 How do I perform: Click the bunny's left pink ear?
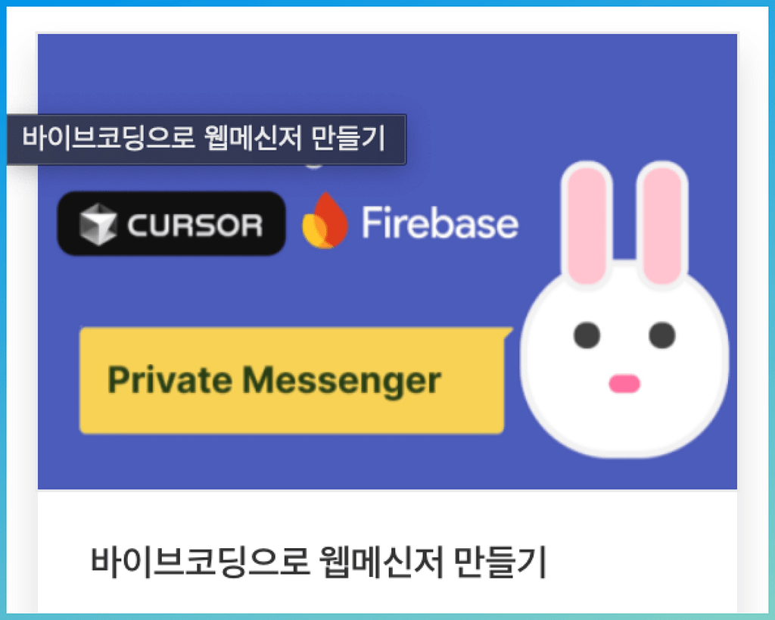(x=587, y=225)
